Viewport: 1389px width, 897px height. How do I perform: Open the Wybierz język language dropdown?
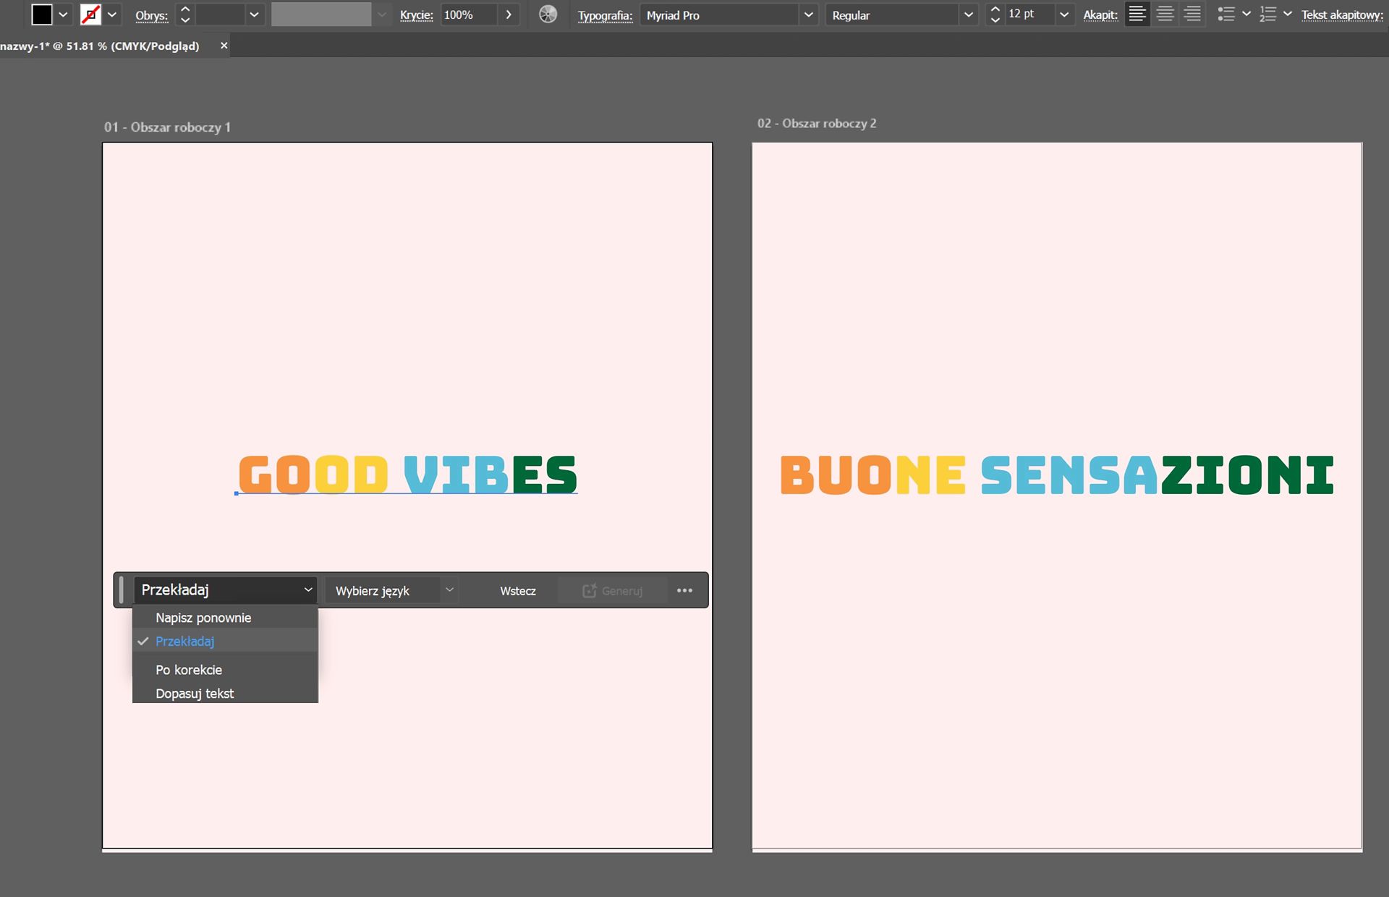click(x=391, y=590)
